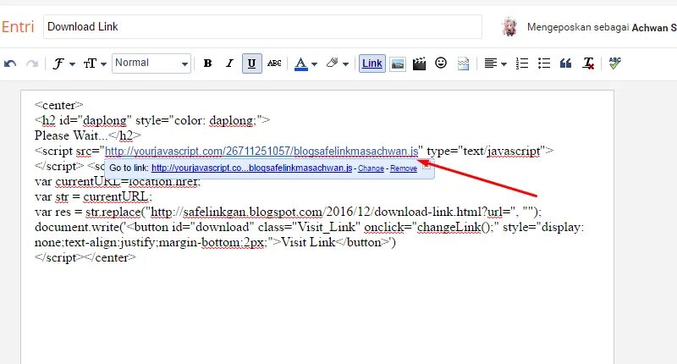
Task: Toggle italic formatting
Action: click(x=229, y=63)
